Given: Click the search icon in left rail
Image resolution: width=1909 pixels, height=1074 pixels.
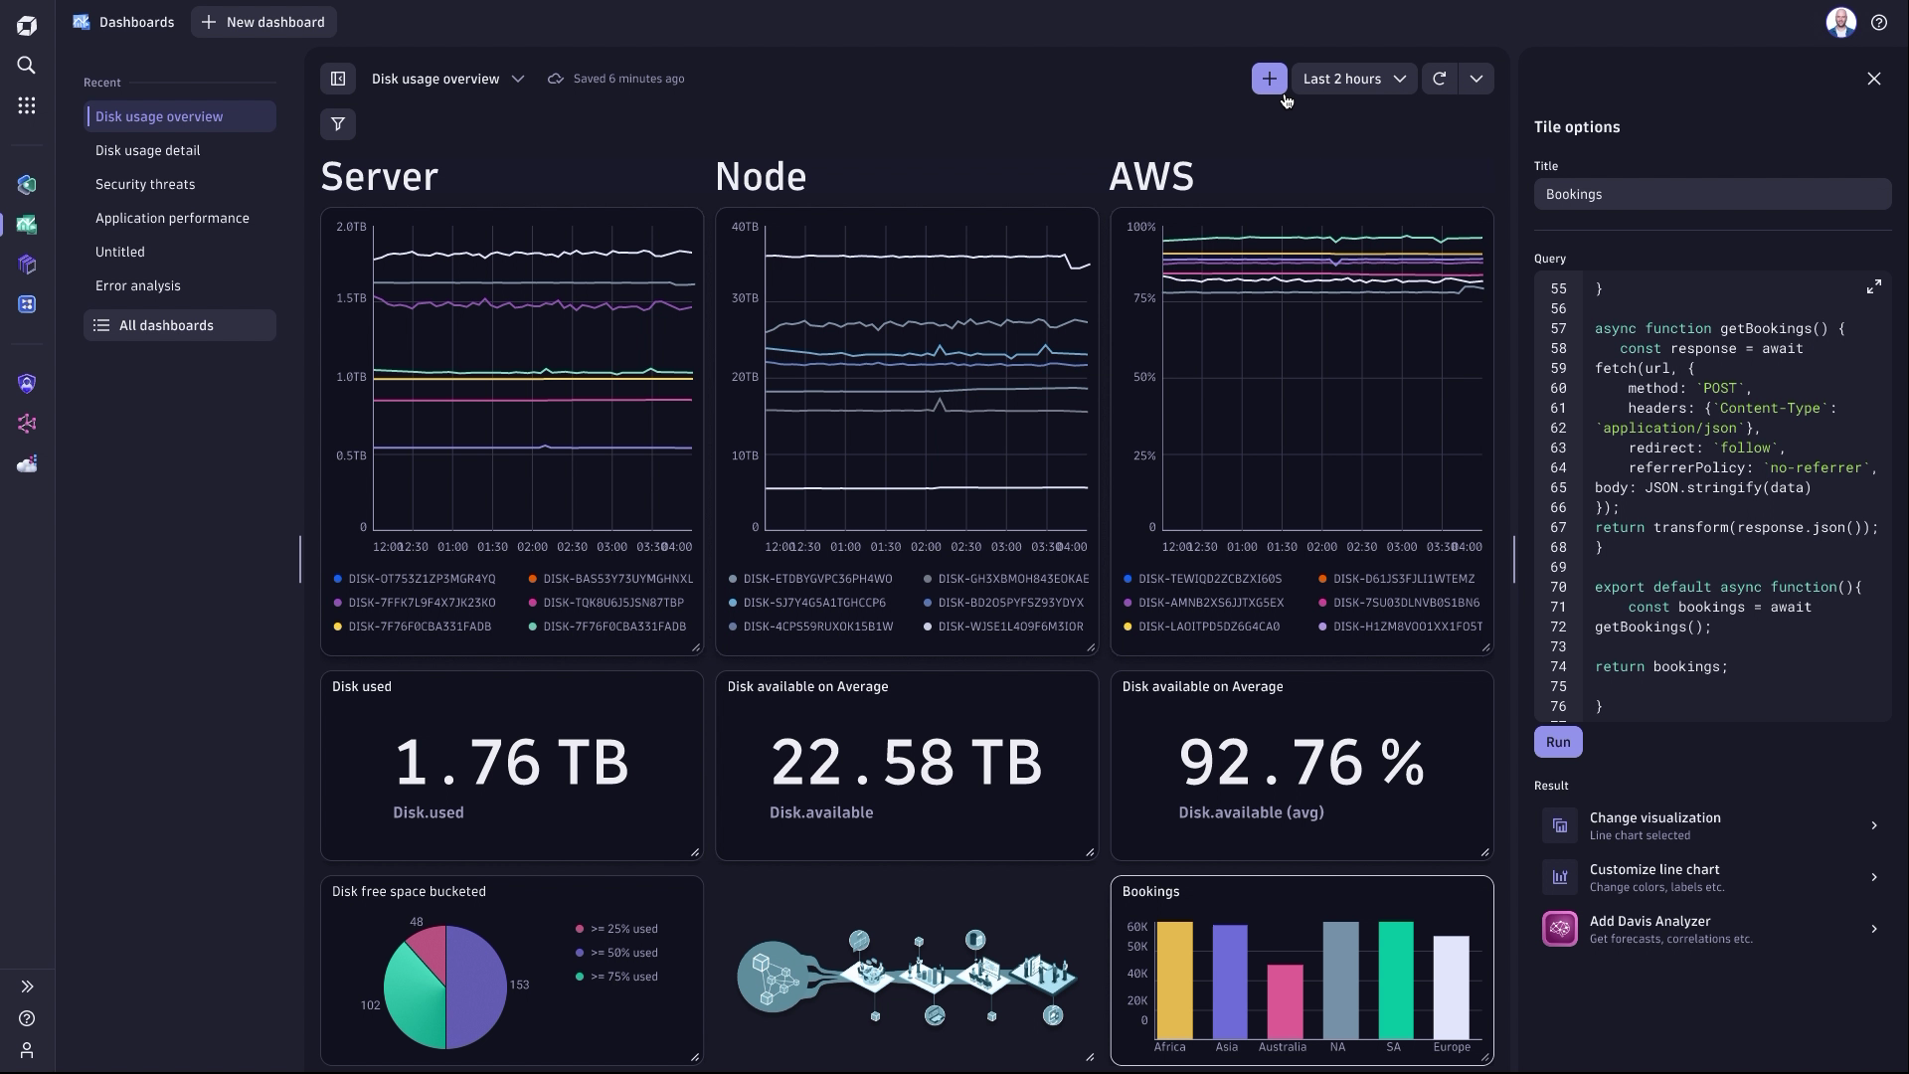Looking at the screenshot, I should click(27, 66).
